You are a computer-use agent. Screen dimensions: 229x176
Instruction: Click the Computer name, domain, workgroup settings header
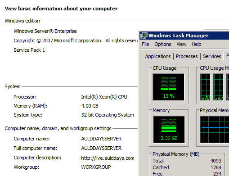click(58, 128)
